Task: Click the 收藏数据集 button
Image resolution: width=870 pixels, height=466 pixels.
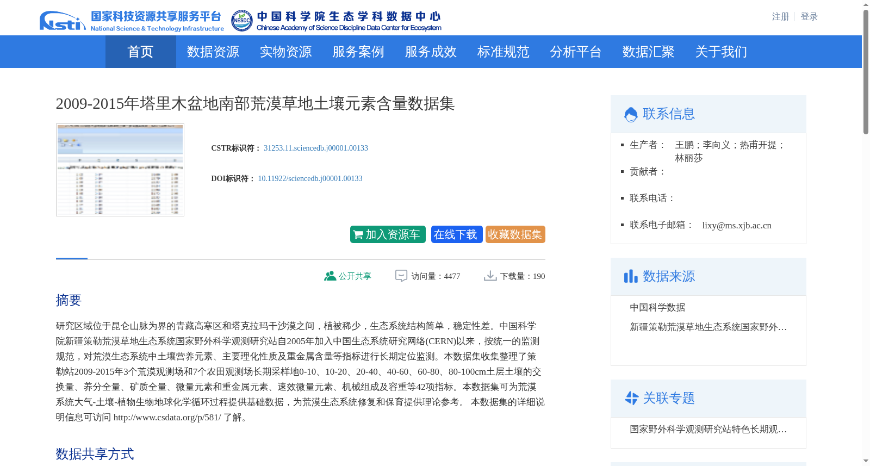Action: point(515,234)
